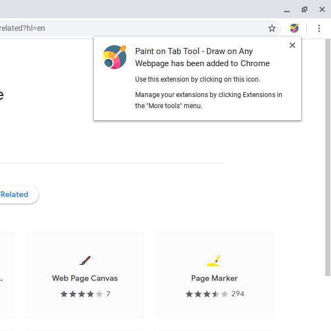Open the Chrome three-dot menu

click(x=319, y=28)
